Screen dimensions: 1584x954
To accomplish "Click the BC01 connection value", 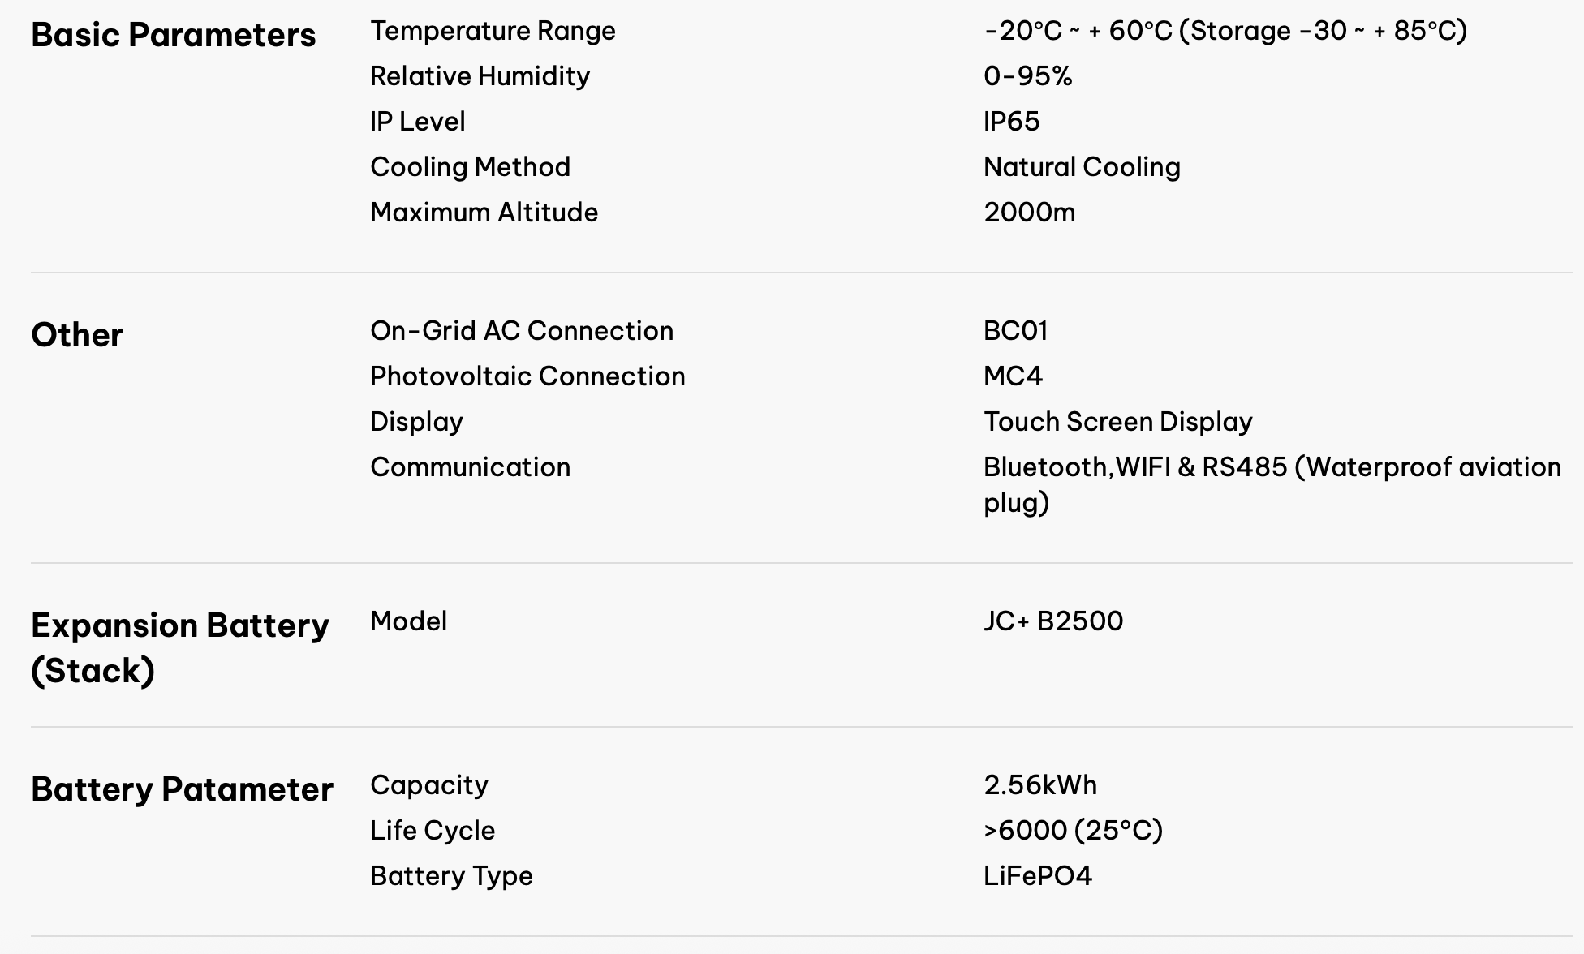I will point(1015,331).
